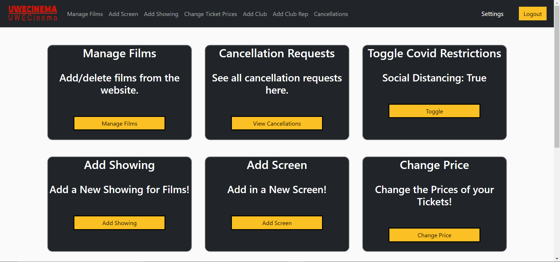The width and height of the screenshot is (560, 262).
Task: Select Add Showing from the top menu
Action: [x=161, y=14]
